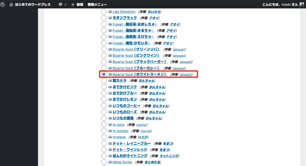Open author link をまつ beside ドット・レイニーブルー
306x166 pixels.
(168, 144)
